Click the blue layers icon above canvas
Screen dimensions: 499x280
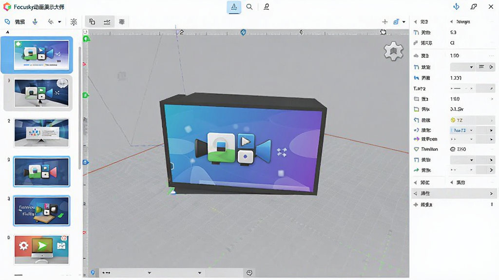(396, 21)
